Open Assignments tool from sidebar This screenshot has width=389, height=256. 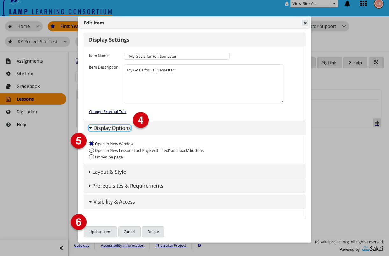[30, 61]
